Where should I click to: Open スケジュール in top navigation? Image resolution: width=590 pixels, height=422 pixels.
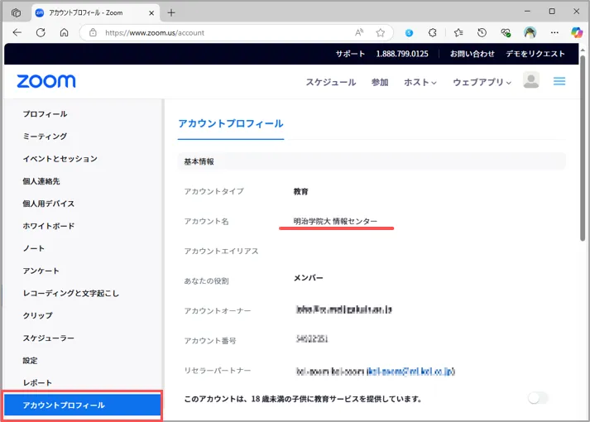pos(331,83)
